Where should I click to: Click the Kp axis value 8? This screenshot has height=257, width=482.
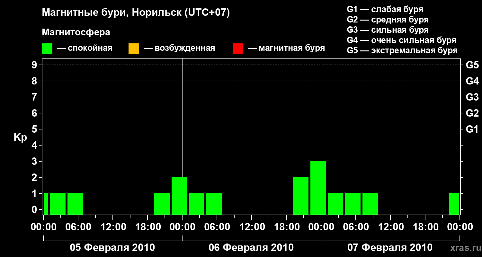click(35, 81)
